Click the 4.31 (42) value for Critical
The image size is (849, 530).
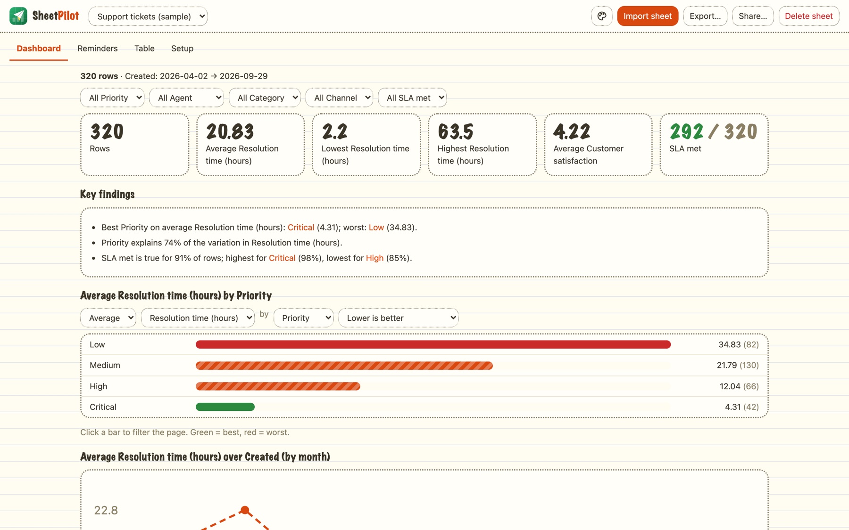(x=742, y=407)
